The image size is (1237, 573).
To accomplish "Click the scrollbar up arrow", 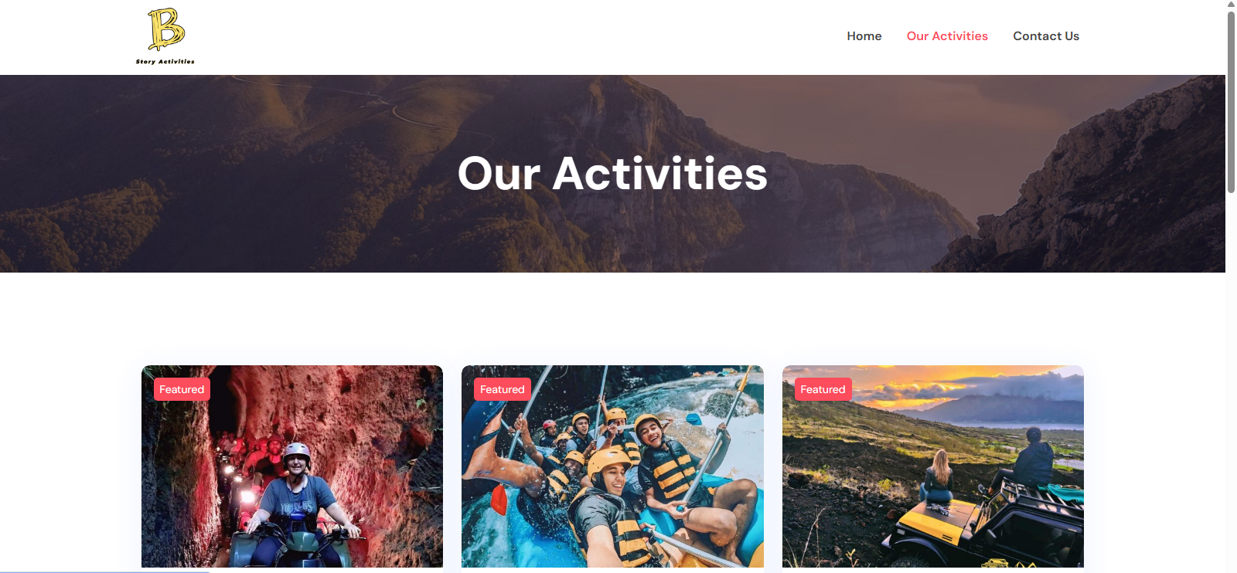I will pyautogui.click(x=1231, y=5).
